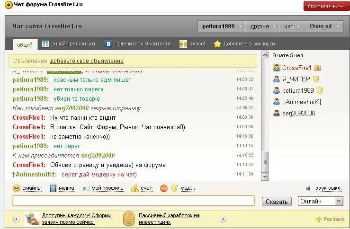Click petiura1989 nickname in 14:05:32 message
The image size is (350, 229).
pos(30,80)
